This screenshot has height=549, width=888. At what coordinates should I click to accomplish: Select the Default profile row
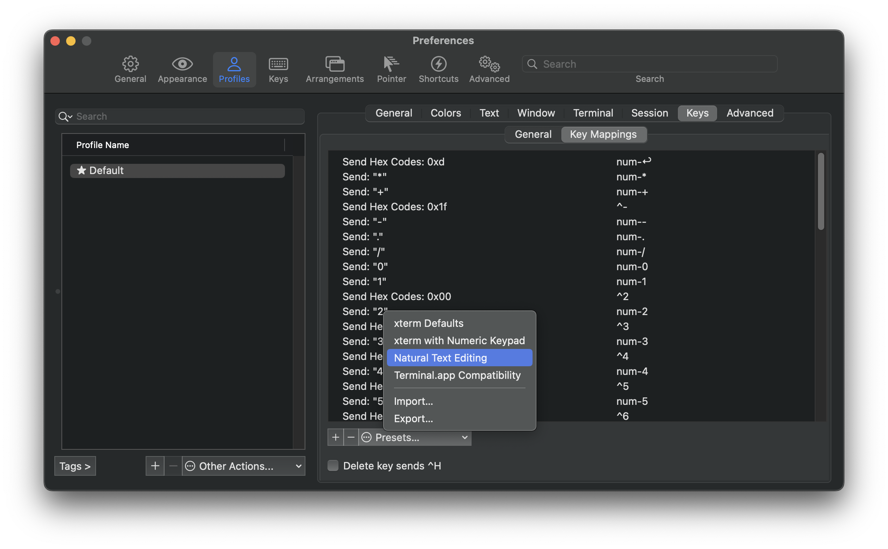pyautogui.click(x=177, y=171)
